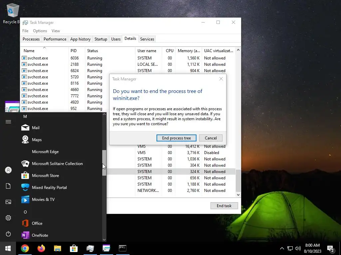This screenshot has height=255, width=341.
Task: Launch Mixed Reality Portal
Action: [x=61, y=187]
